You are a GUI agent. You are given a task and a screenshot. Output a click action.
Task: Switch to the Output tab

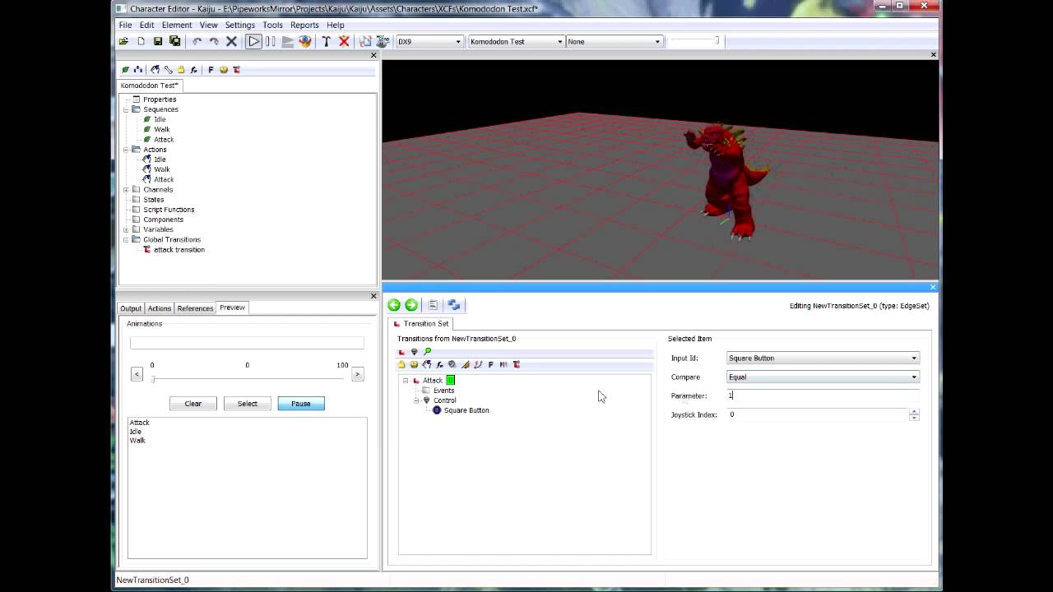click(x=131, y=308)
